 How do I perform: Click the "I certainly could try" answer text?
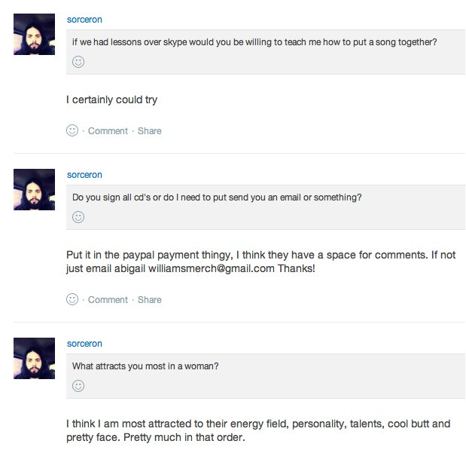[111, 99]
